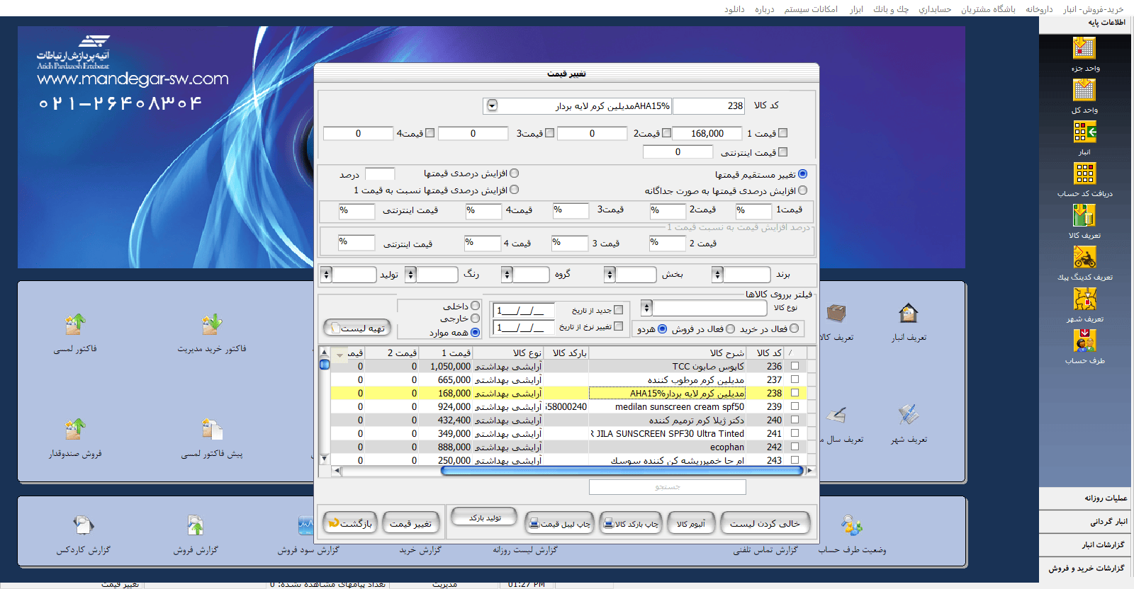
Task: Open طرف حساب sidebar icon
Action: point(1084,341)
